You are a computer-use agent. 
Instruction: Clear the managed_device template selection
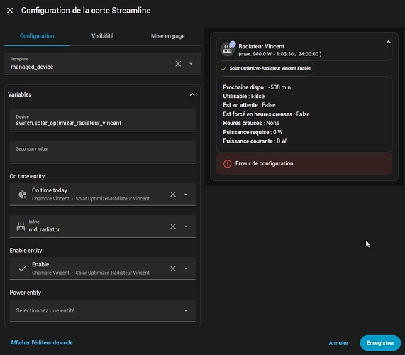pos(178,64)
